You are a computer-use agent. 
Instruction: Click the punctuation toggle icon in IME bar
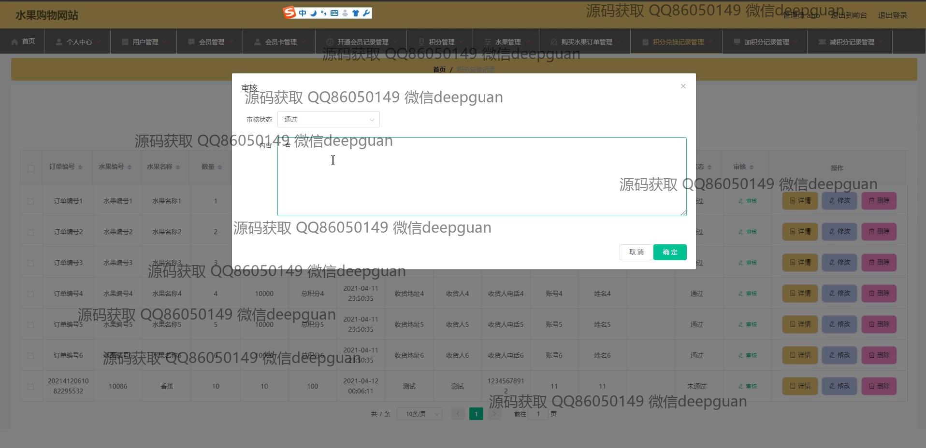tap(323, 13)
